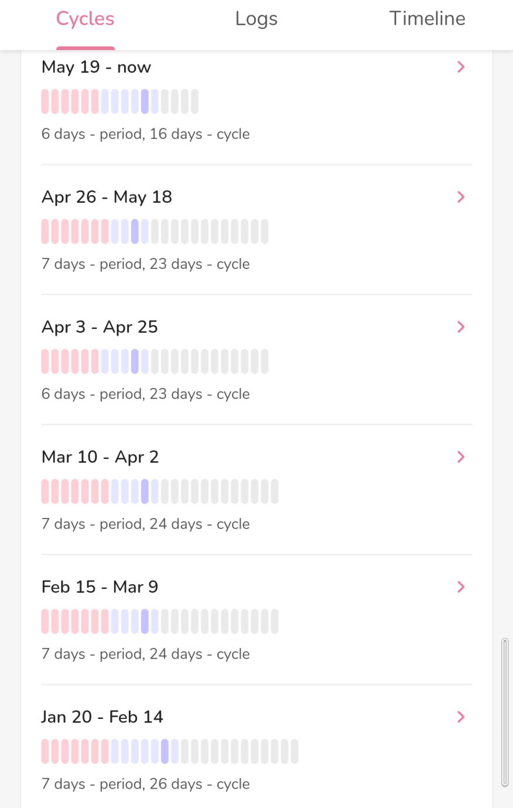Click the ovulation marker in Jan 20 - Feb 14 cycle
Image resolution: width=513 pixels, height=808 pixels.
pos(165,751)
